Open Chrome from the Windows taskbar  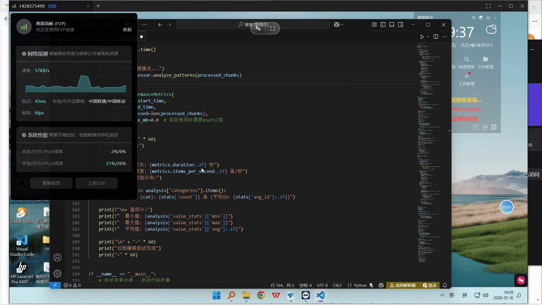point(261,295)
